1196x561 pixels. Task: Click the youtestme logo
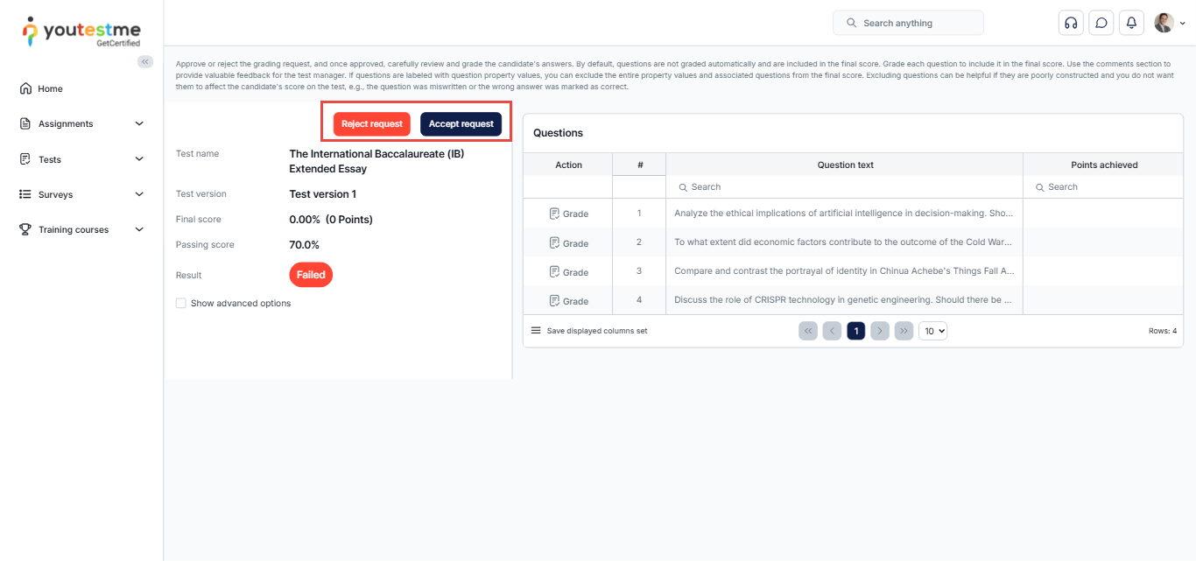[81, 31]
